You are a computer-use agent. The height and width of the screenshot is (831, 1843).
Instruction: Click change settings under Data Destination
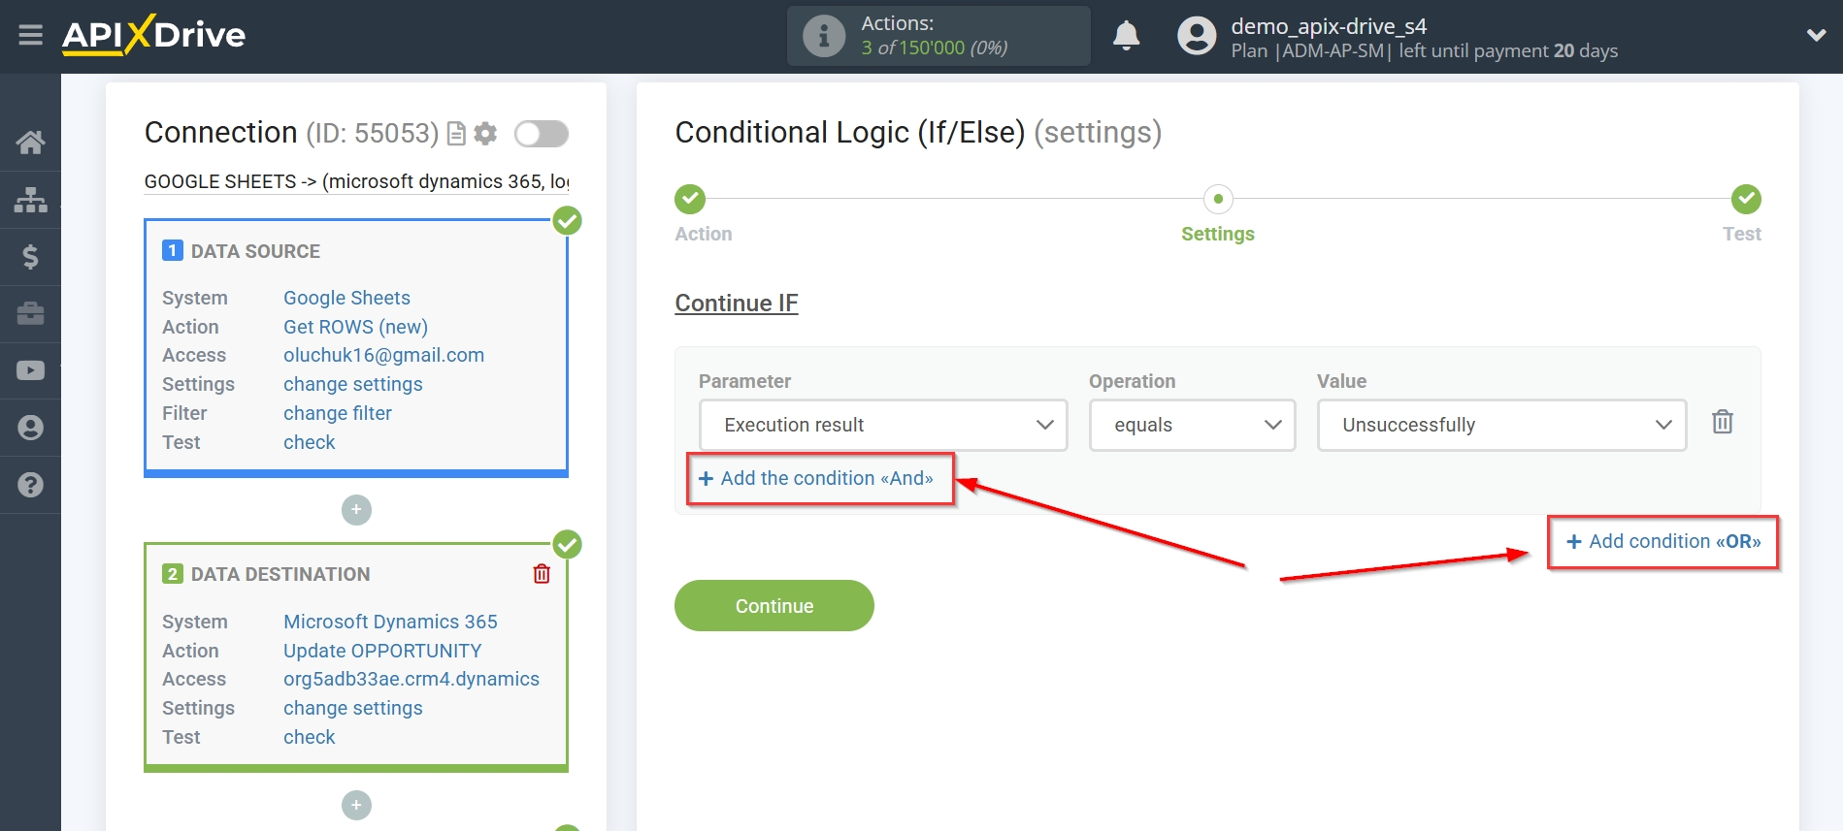click(x=352, y=708)
